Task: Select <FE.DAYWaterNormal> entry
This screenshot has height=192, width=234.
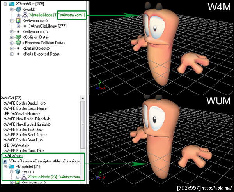Action: point(21,114)
